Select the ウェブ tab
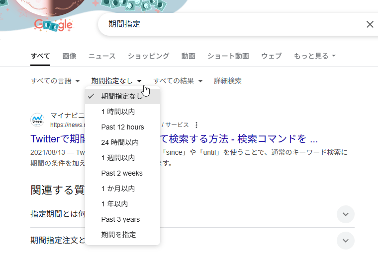 272,56
